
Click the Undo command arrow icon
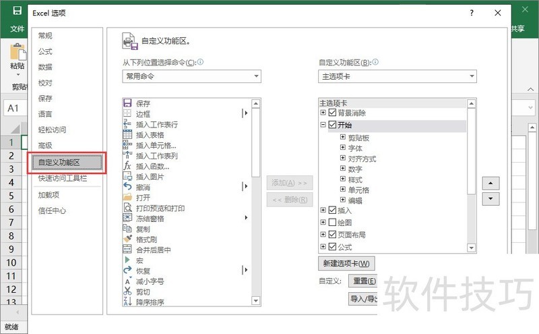click(127, 187)
